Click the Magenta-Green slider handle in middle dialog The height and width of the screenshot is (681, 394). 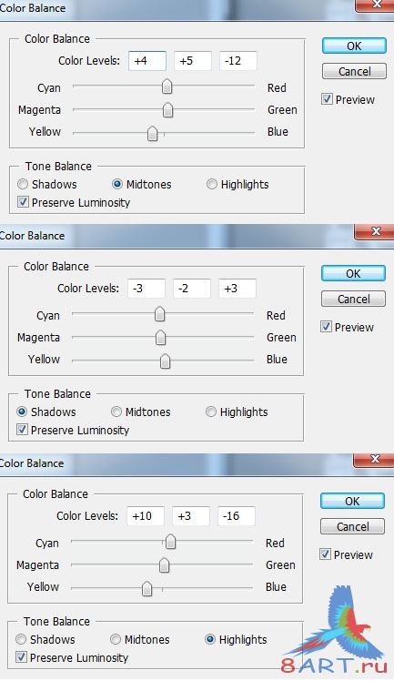tap(160, 337)
